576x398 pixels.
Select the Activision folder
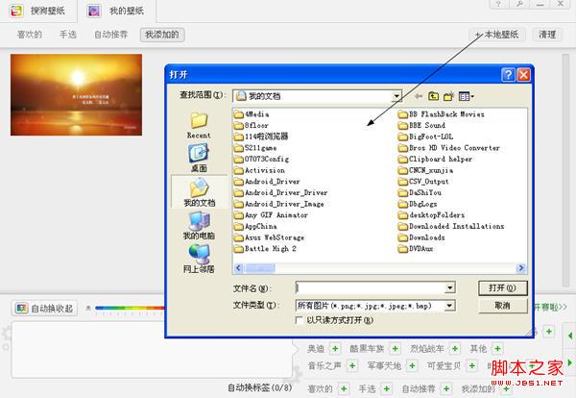pos(260,170)
